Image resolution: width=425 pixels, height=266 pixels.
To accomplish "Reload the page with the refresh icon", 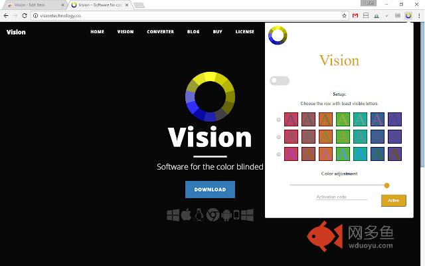I will (25, 16).
